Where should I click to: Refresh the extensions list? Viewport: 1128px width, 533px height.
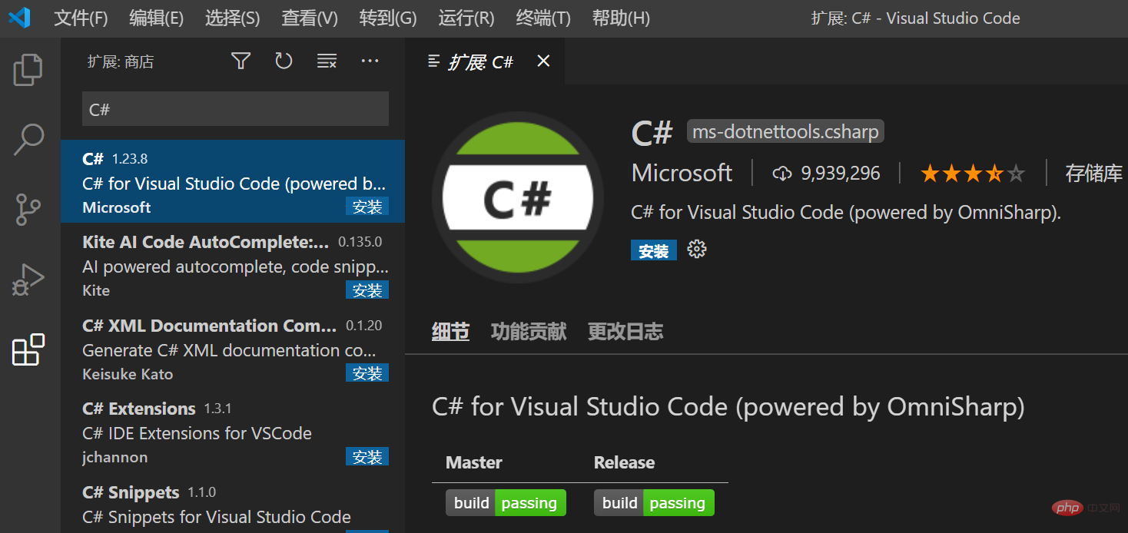(284, 60)
